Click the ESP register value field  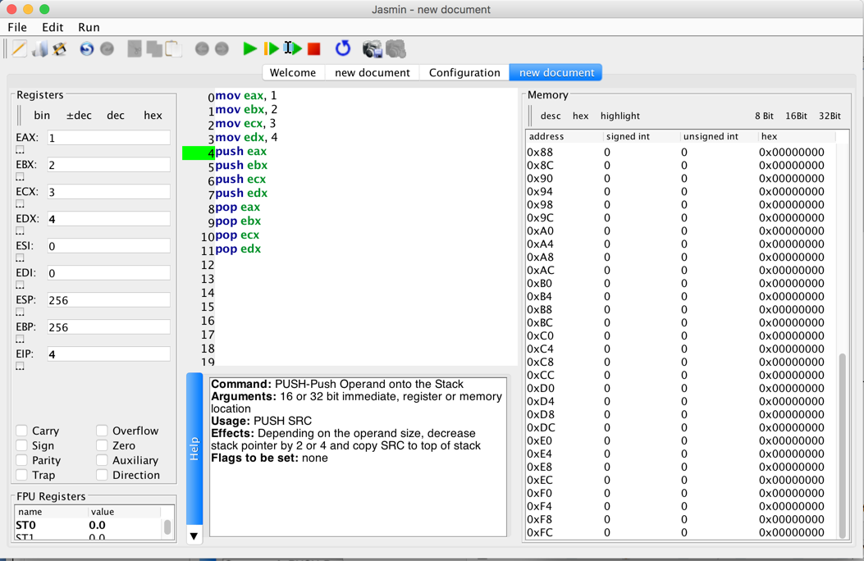(x=108, y=300)
